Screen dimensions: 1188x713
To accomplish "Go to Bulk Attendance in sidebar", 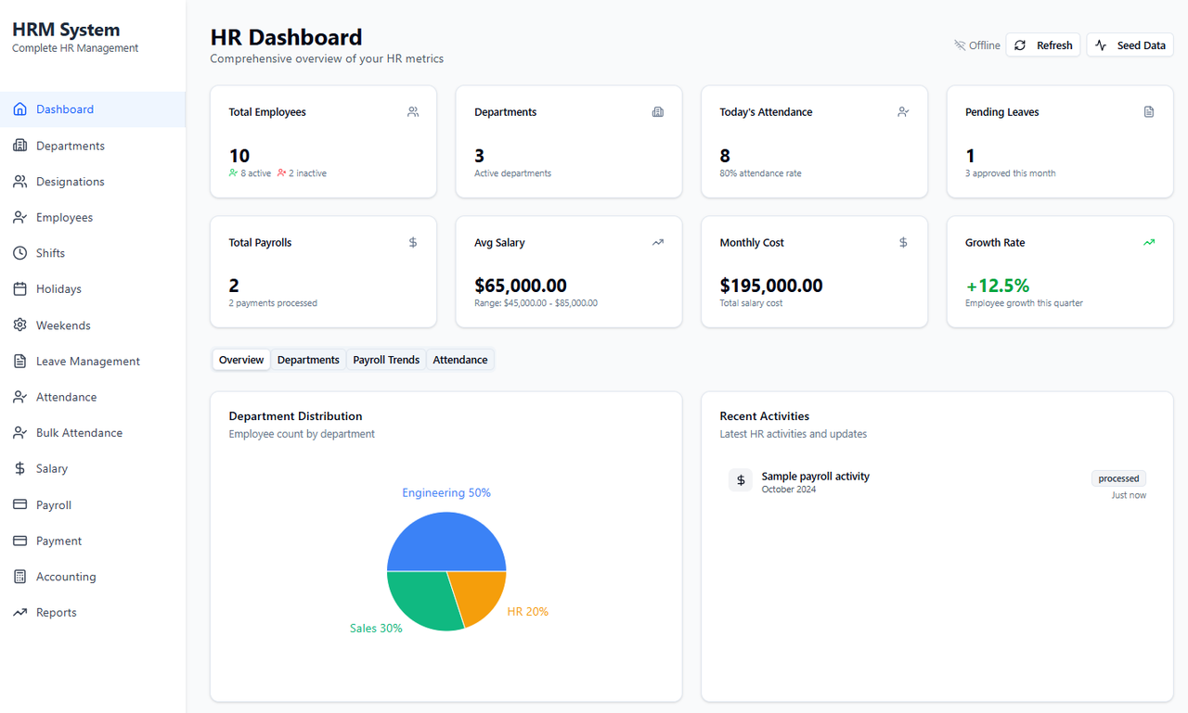I will coord(93,433).
